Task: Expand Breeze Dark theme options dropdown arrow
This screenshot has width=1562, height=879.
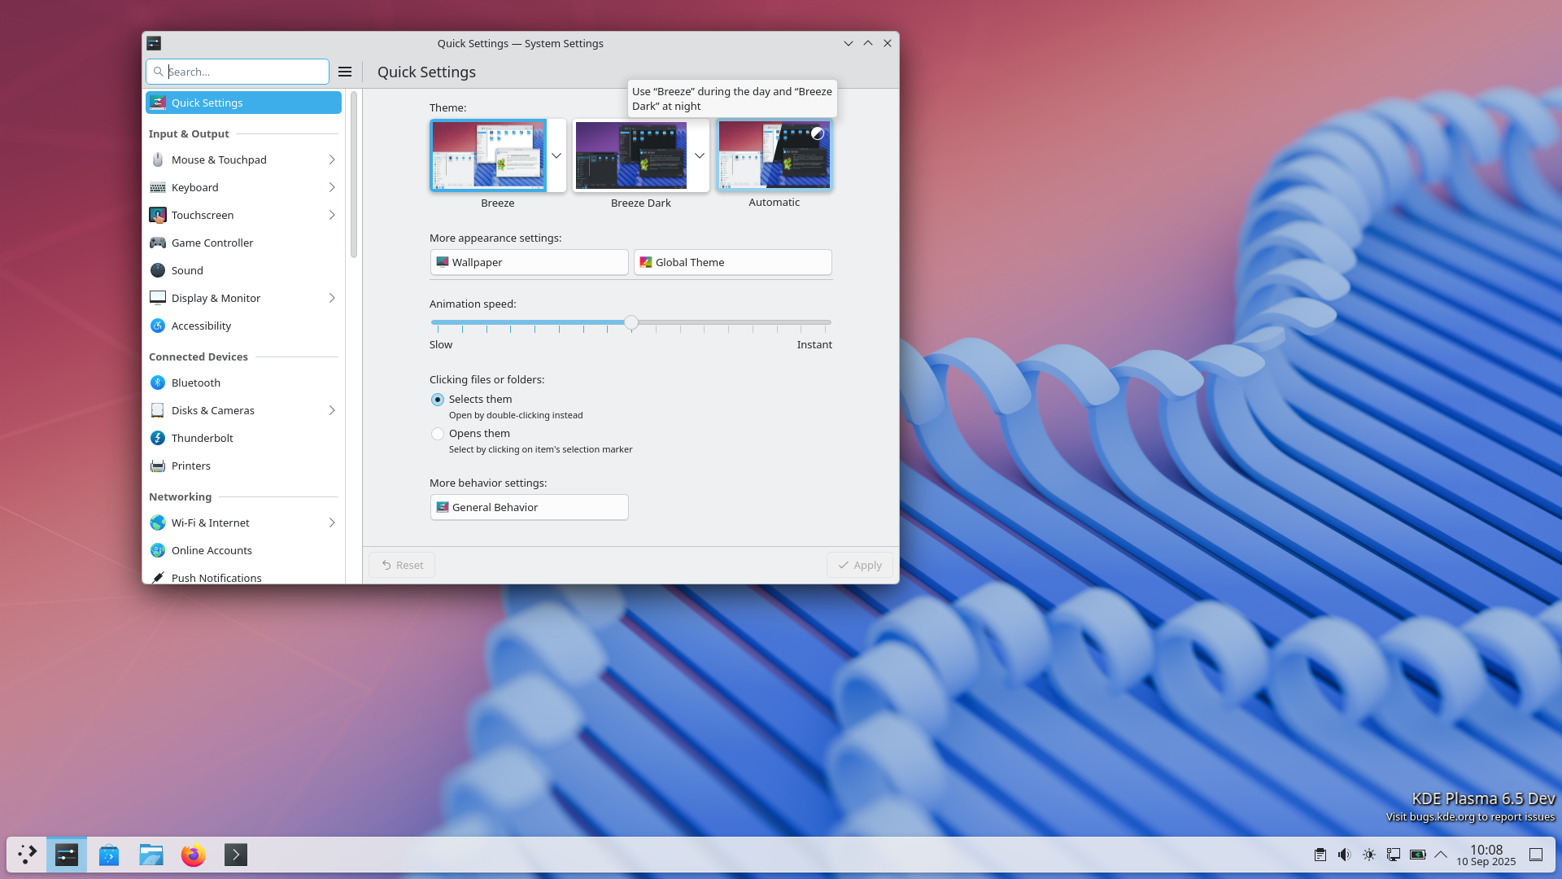Action: pyautogui.click(x=700, y=155)
